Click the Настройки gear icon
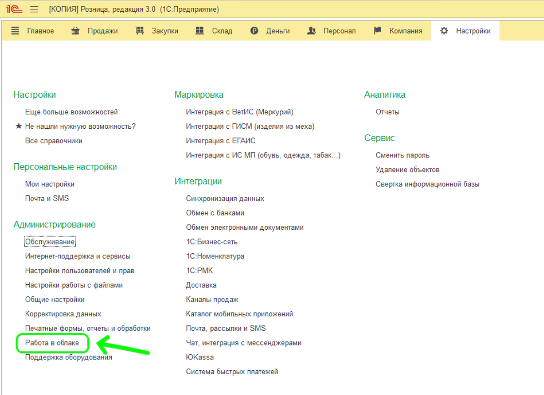The width and height of the screenshot is (544, 395). coord(444,31)
